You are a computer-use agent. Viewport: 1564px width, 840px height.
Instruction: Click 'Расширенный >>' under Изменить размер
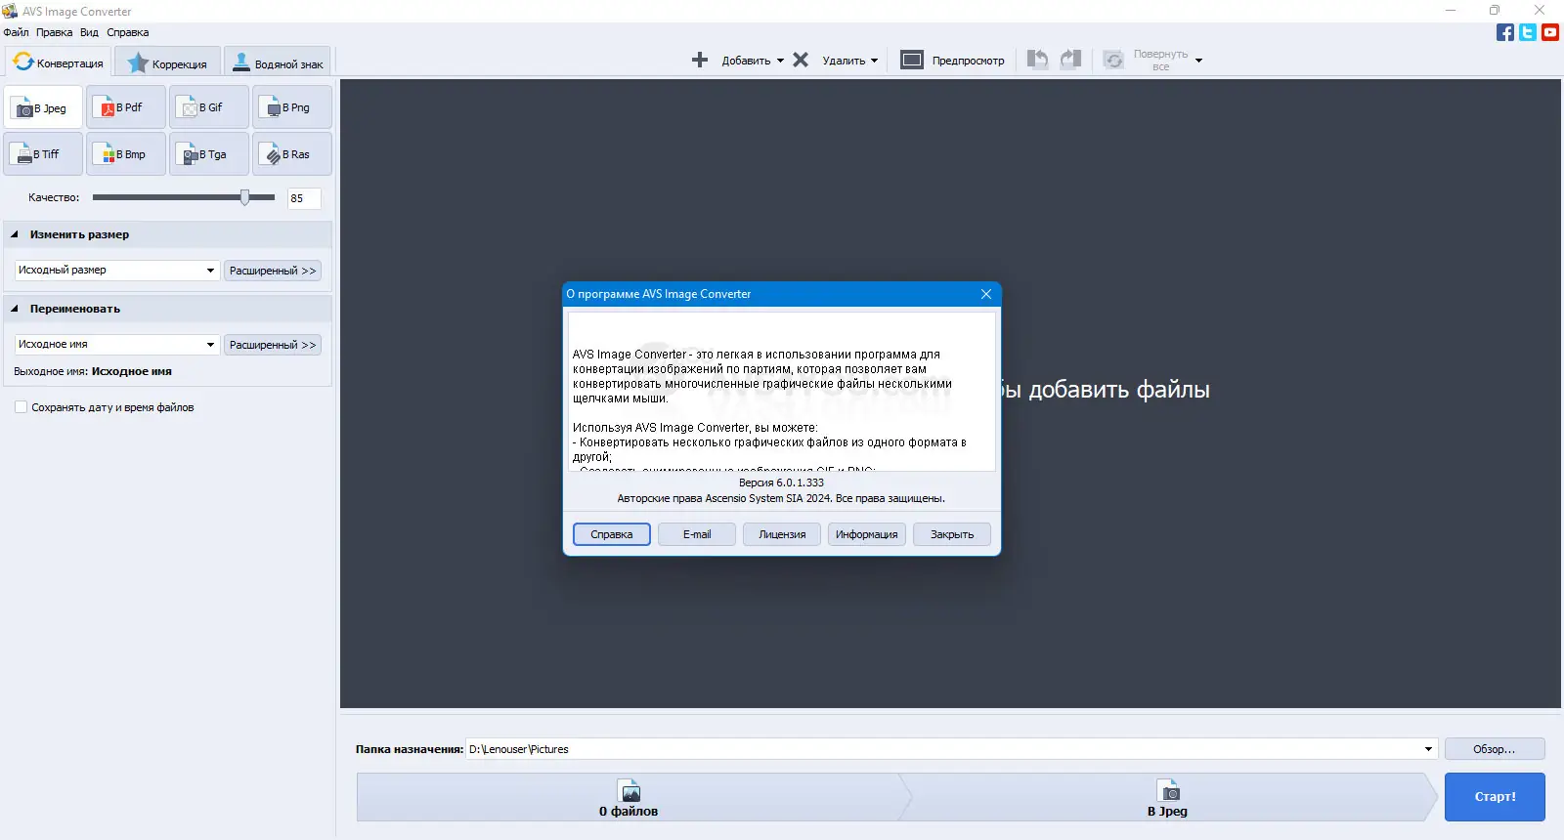click(x=273, y=271)
